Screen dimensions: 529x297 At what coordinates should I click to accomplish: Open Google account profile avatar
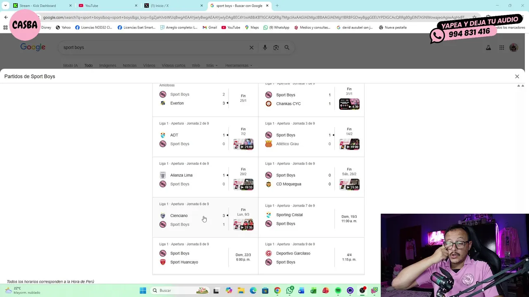[x=514, y=47]
